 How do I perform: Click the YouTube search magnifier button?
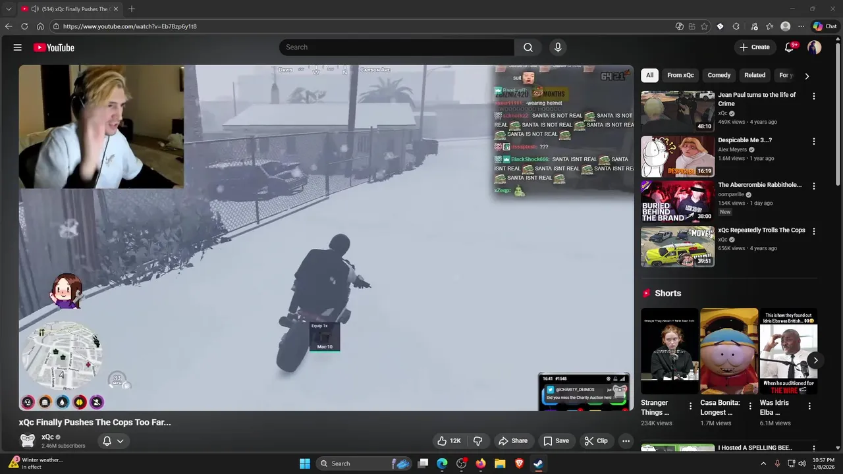click(x=528, y=47)
